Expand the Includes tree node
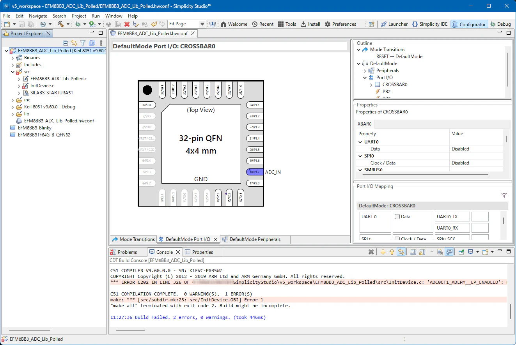516x345 pixels. (x=12, y=65)
